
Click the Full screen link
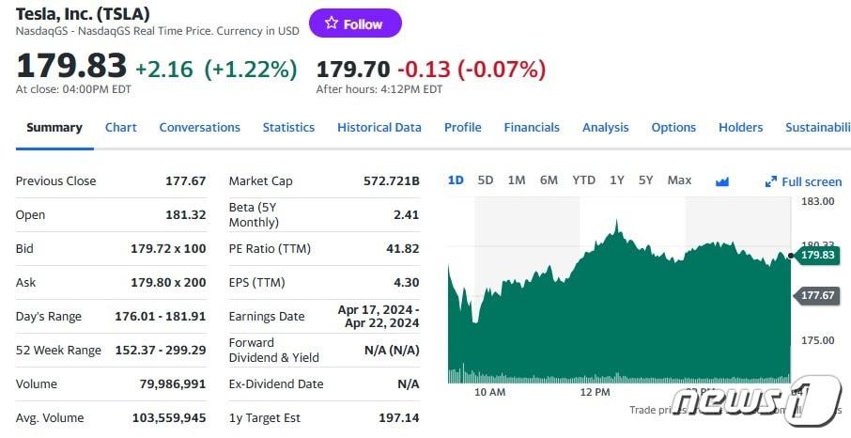812,181
